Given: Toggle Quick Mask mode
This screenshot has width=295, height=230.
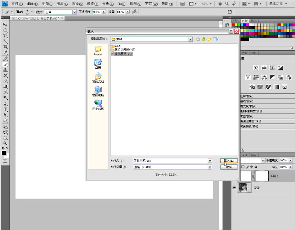Looking at the screenshot, I should pos(5,161).
